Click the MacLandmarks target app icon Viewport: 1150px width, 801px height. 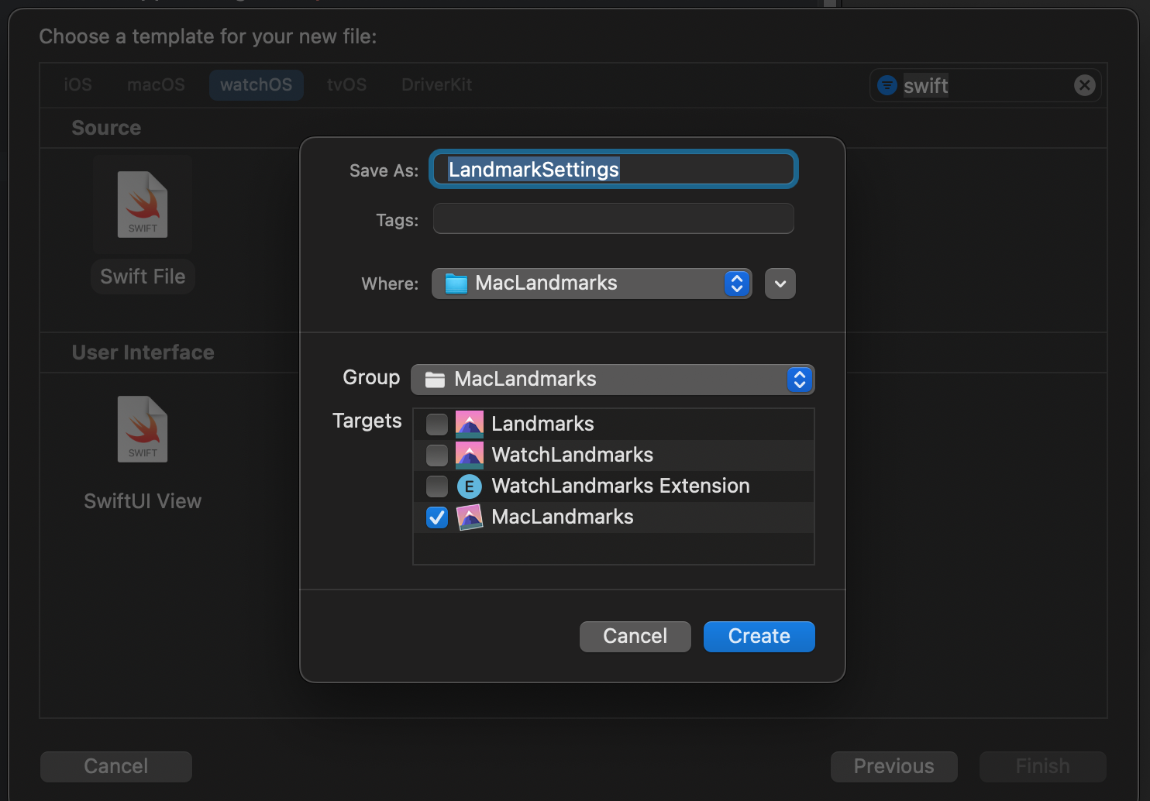[470, 517]
